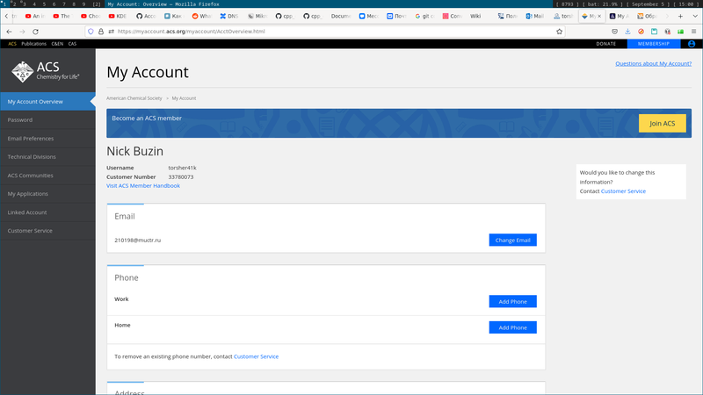The width and height of the screenshot is (703, 395).
Task: Open the Password section in sidebar
Action: [20, 119]
